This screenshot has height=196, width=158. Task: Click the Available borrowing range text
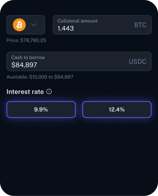pos(40,77)
